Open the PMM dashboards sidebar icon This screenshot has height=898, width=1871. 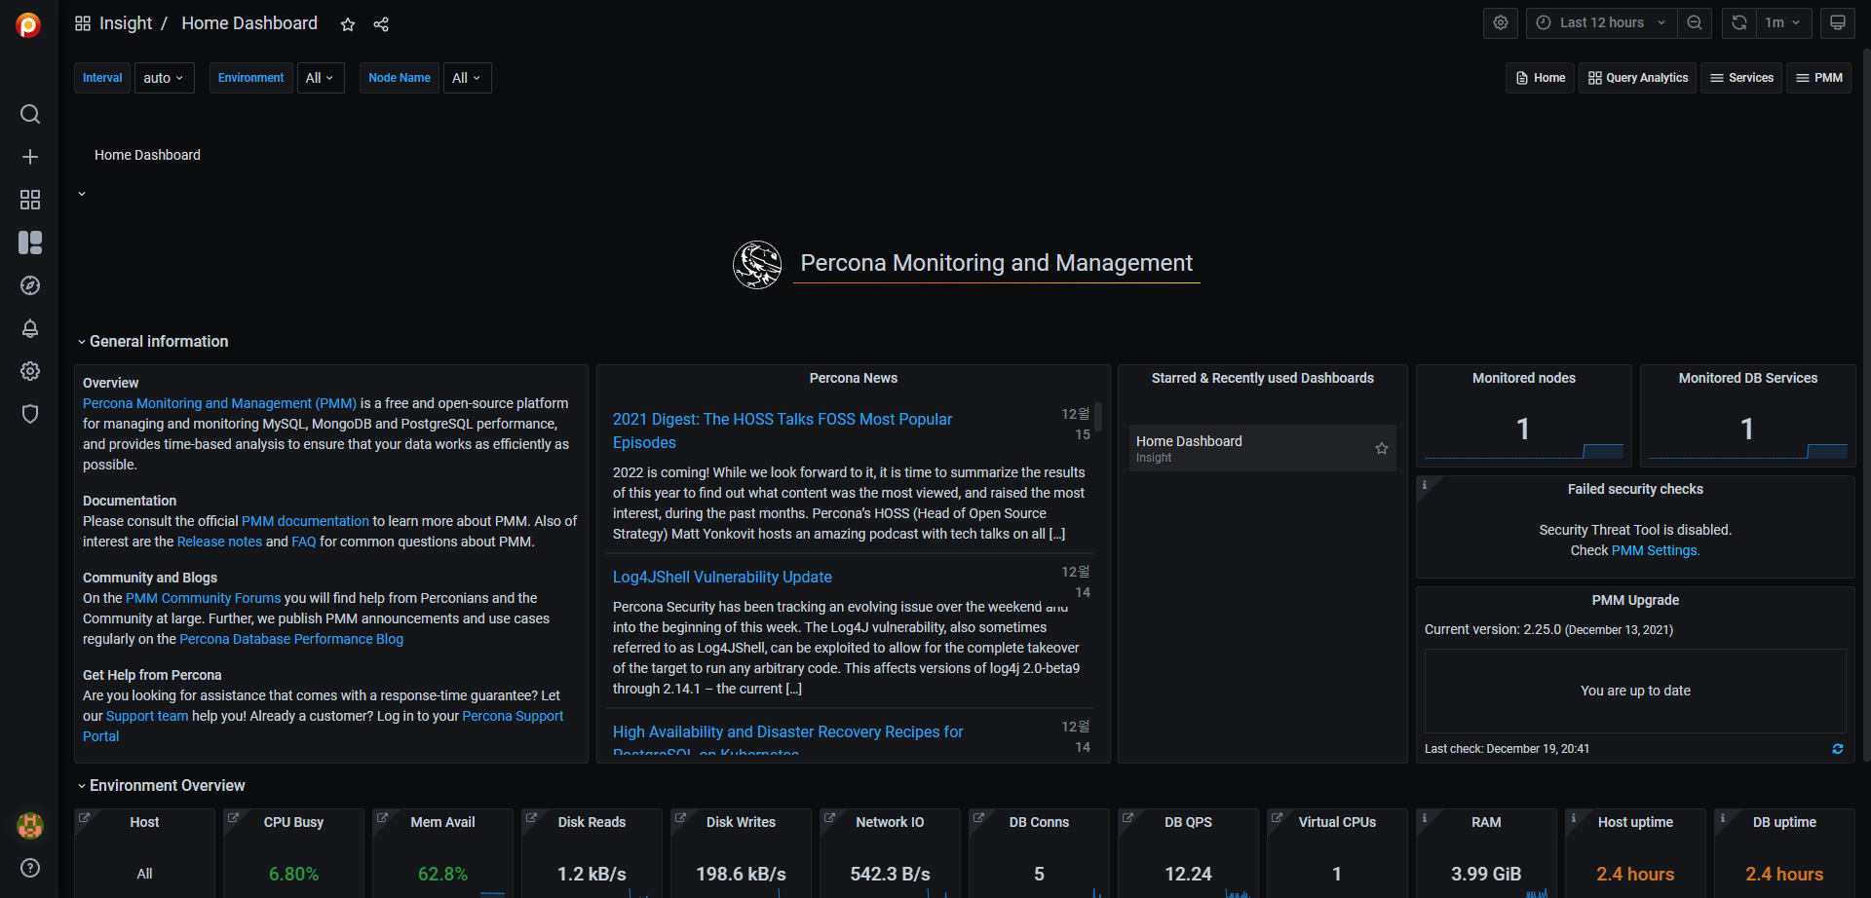click(30, 243)
